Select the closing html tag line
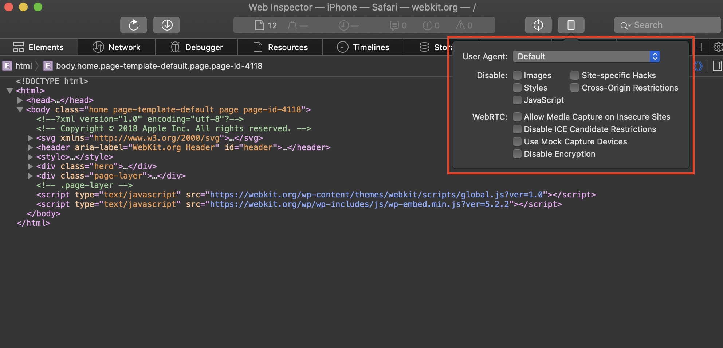This screenshot has height=348, width=723. (x=34, y=223)
